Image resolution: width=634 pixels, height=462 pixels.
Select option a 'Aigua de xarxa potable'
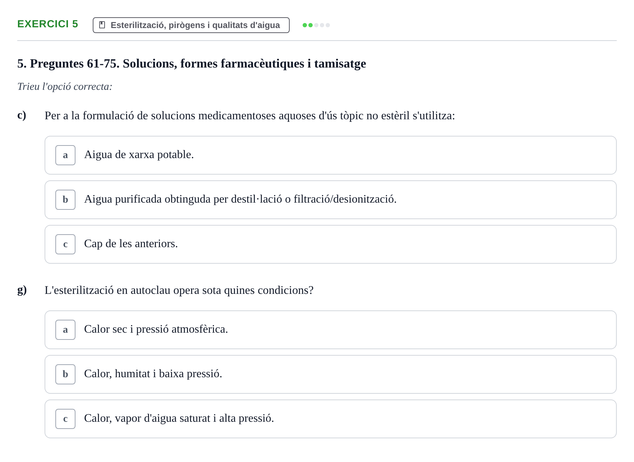pyautogui.click(x=330, y=155)
